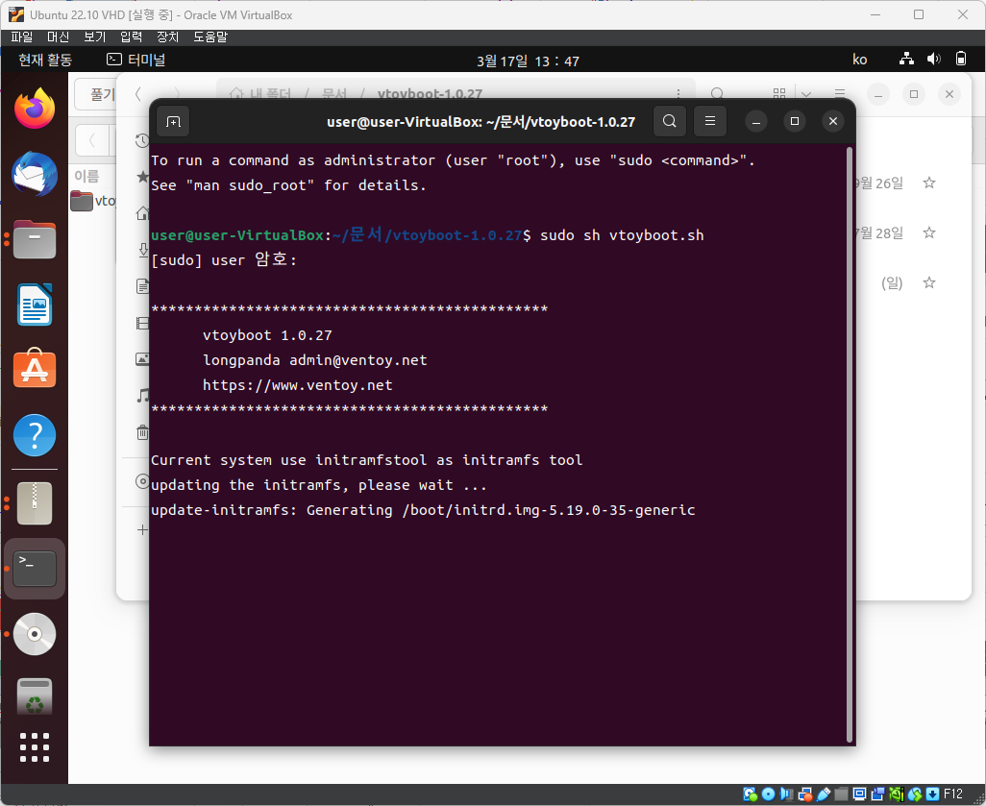Viewport: 986px width, 806px height.
Task: Open Ubuntu Software from the dock
Action: (x=35, y=369)
